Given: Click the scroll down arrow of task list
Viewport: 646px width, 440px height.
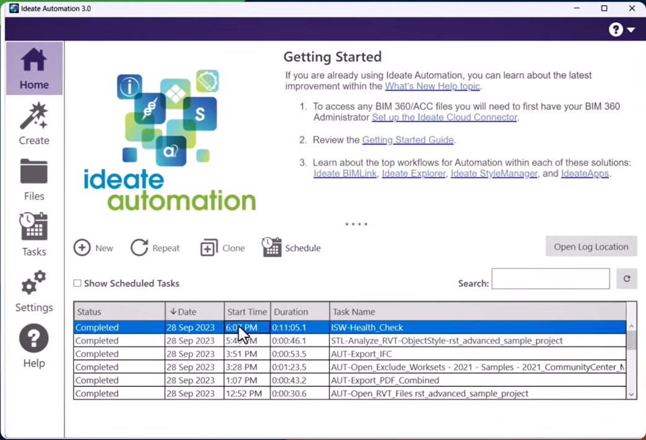Looking at the screenshot, I should coord(631,394).
